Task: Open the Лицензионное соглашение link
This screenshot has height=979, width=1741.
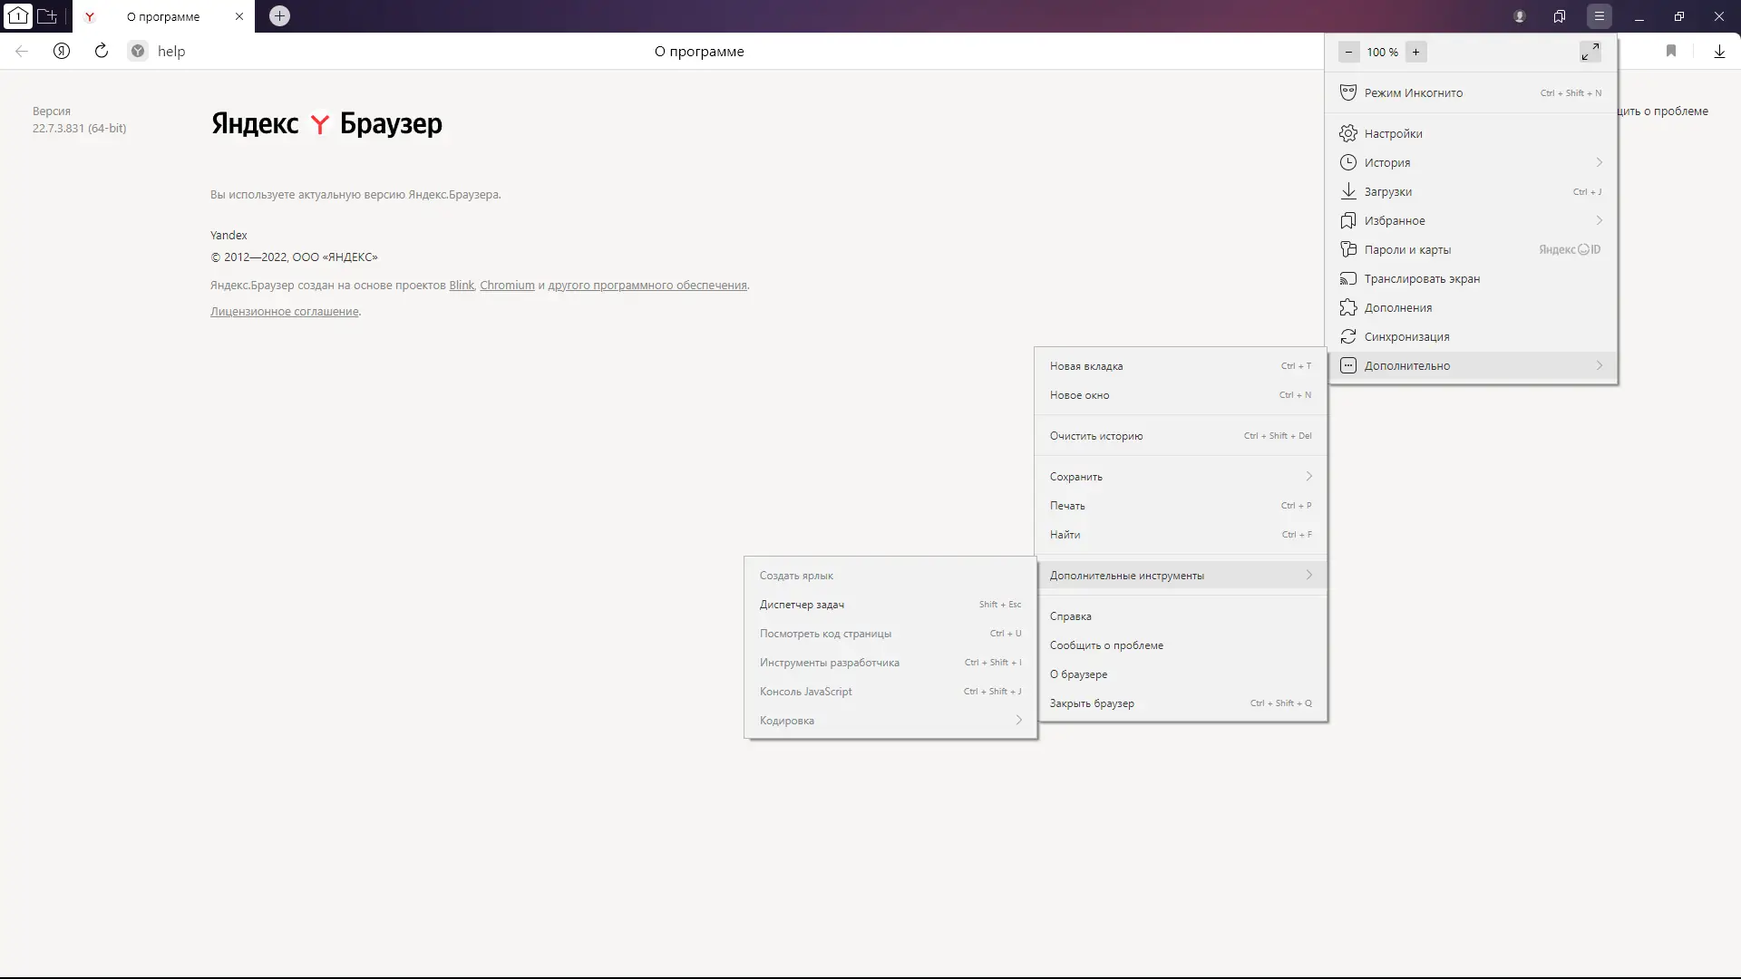Action: click(x=284, y=312)
